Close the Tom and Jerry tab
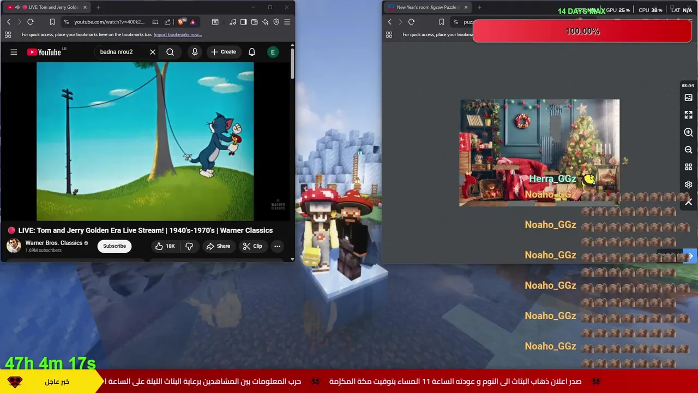Image resolution: width=698 pixels, height=393 pixels. pos(85,7)
